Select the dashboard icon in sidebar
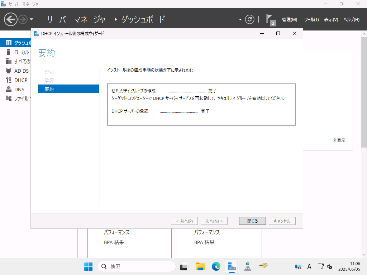The width and height of the screenshot is (367, 275). 9,43
